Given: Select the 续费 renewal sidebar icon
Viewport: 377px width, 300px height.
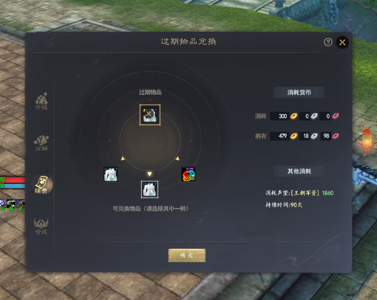Looking at the screenshot, I should coord(41,185).
